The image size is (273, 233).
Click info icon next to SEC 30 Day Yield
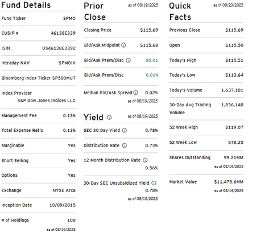click(x=125, y=130)
